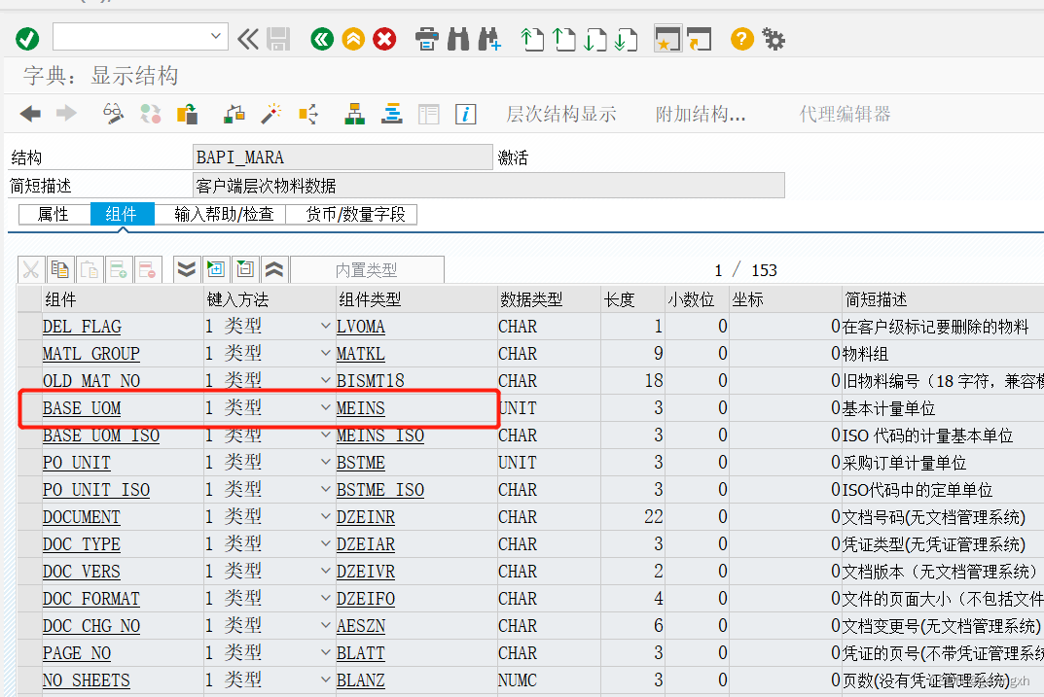The height and width of the screenshot is (697, 1044).
Task: Open the 键入方法 dropdown for DOC_TYPE row
Action: pos(325,544)
